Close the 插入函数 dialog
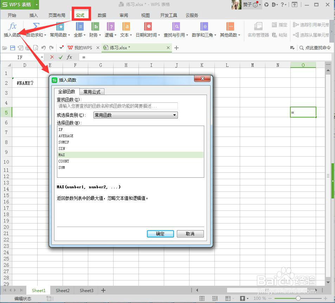 202,78
